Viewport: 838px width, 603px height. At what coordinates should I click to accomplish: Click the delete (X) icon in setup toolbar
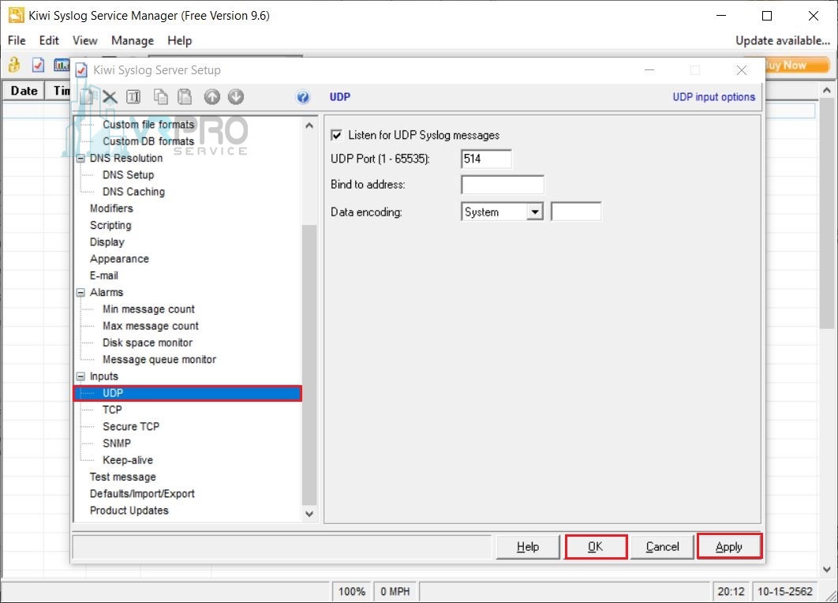click(x=109, y=96)
